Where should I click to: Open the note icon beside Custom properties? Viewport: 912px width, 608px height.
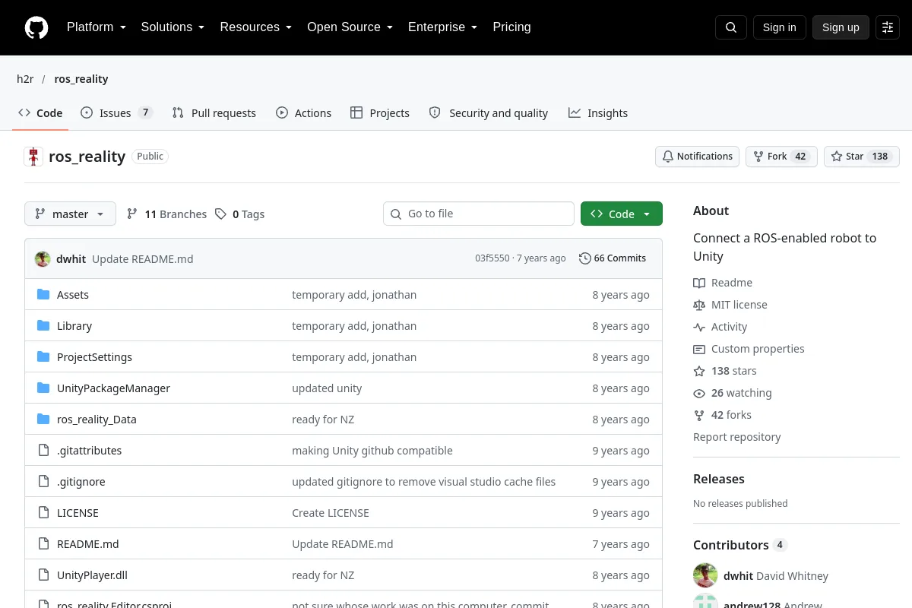(x=699, y=349)
